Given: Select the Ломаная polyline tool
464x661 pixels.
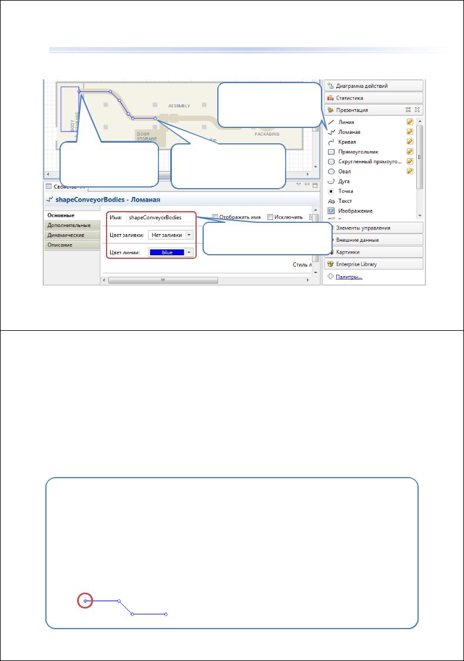Looking at the screenshot, I should pos(344,132).
